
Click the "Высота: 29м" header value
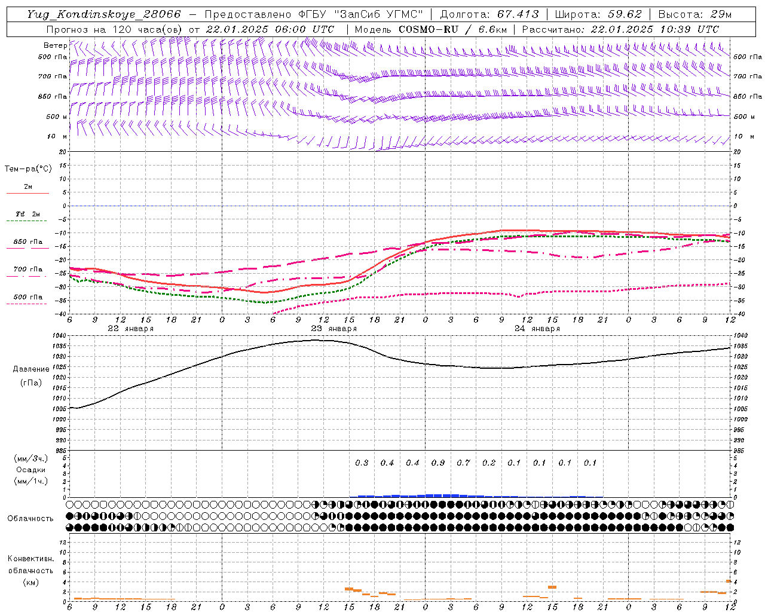(695, 14)
